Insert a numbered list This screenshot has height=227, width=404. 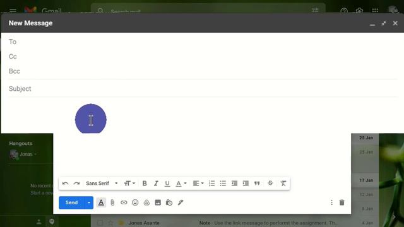tap(211, 183)
